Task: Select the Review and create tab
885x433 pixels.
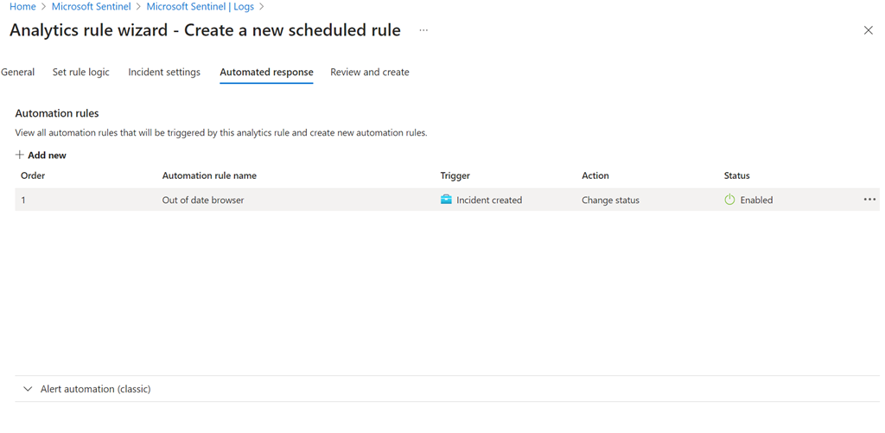Action: click(370, 73)
